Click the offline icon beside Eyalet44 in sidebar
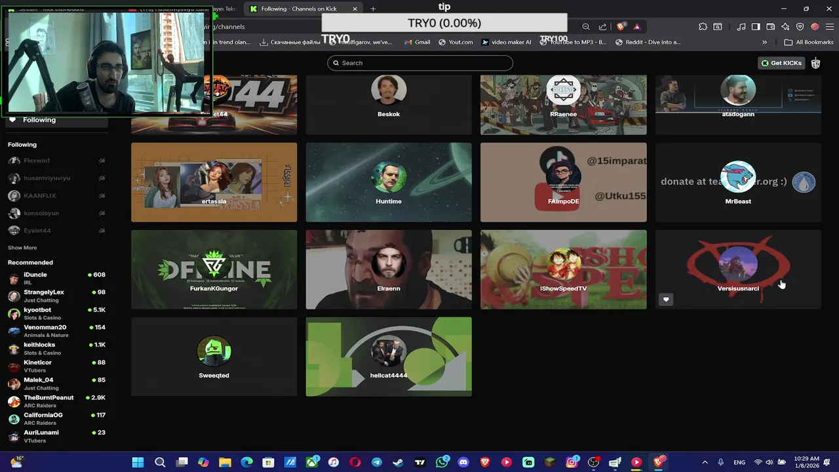 pos(102,231)
